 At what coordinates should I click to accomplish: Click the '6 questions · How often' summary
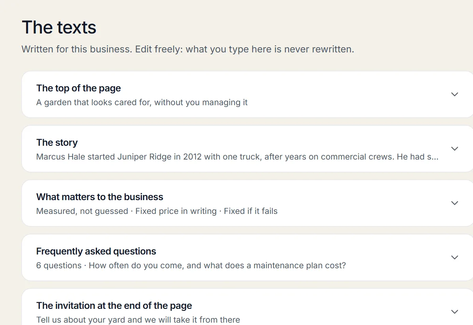191,266
